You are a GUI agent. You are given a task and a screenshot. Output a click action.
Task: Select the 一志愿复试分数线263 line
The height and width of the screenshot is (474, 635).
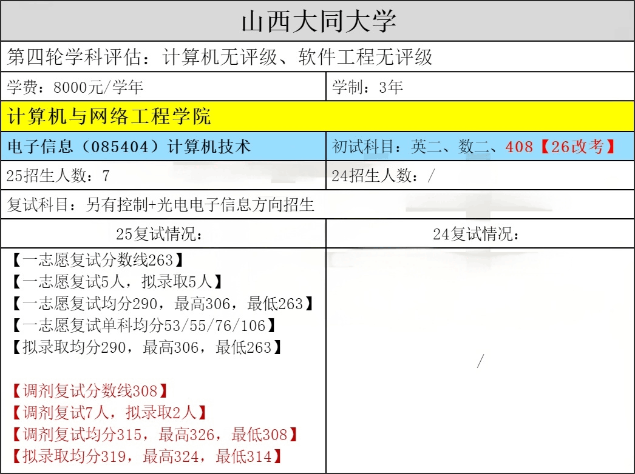97,260
